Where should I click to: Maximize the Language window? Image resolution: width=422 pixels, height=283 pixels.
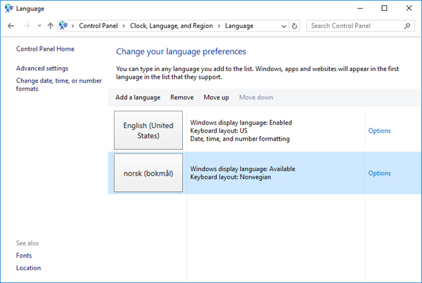tap(384, 8)
